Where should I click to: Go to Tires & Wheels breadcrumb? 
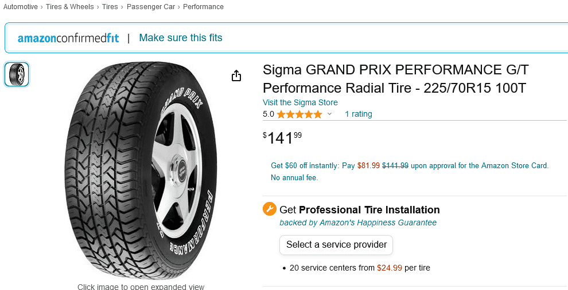tap(70, 7)
